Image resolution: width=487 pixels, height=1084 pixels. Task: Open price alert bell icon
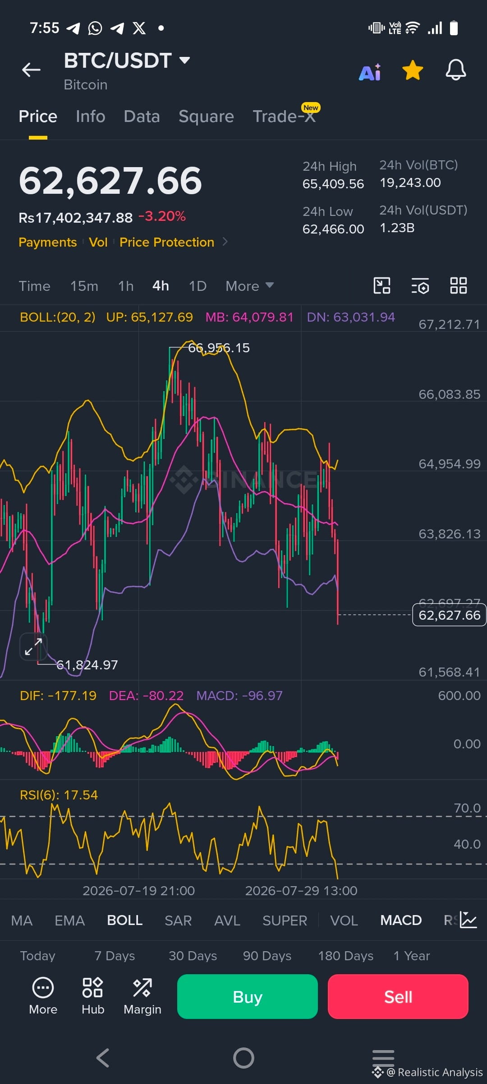456,70
